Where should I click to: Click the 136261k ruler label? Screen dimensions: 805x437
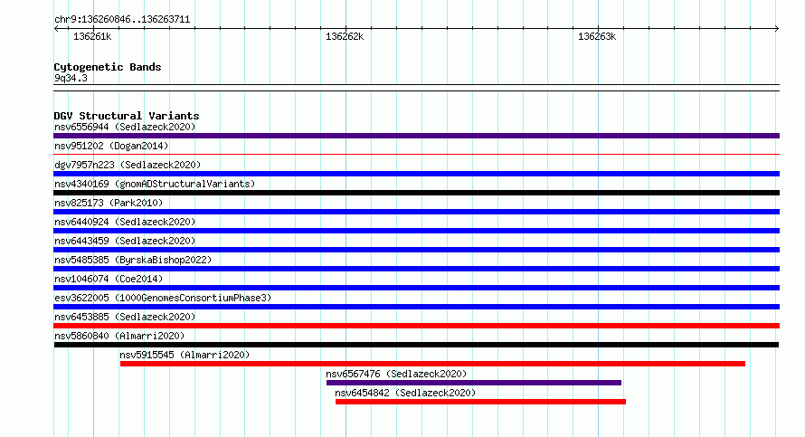92,36
